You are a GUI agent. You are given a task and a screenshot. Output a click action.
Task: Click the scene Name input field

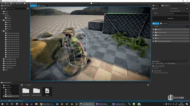[x=179, y=14]
